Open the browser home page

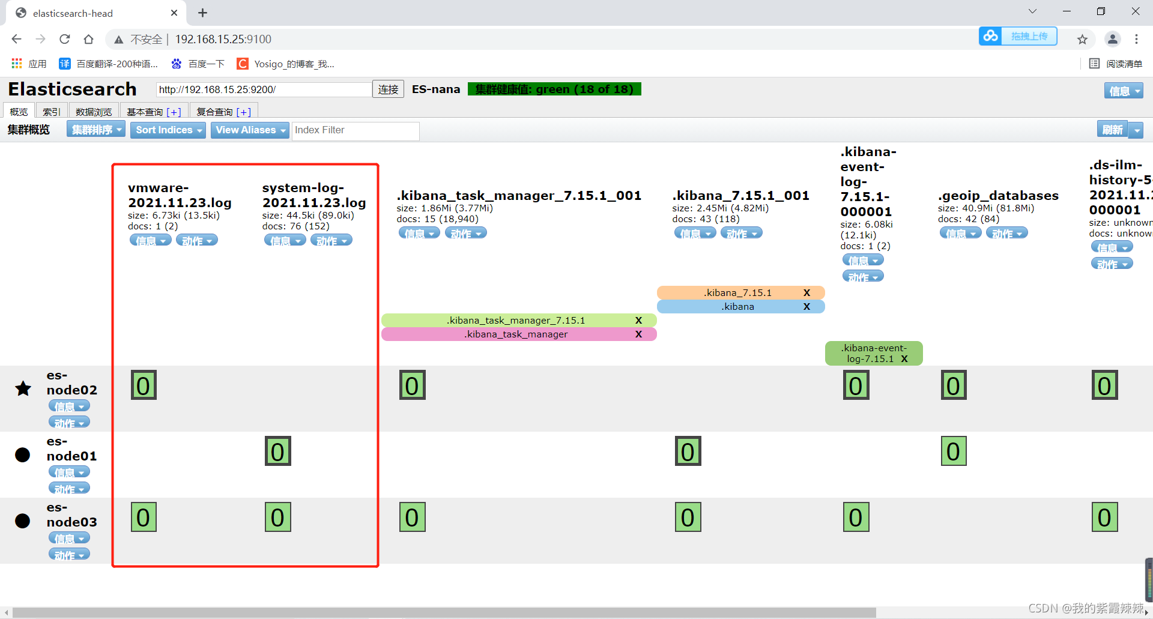[88, 39]
